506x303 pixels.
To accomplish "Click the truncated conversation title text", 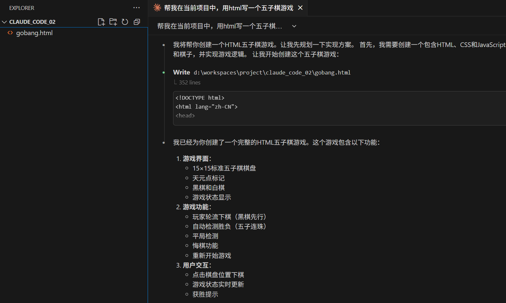I will point(219,26).
